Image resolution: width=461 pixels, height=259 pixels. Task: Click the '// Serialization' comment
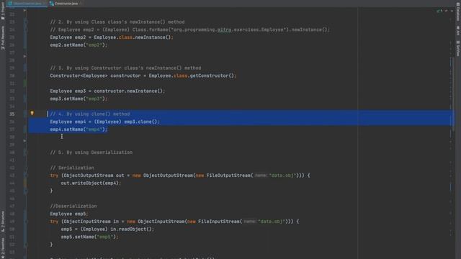click(72, 168)
